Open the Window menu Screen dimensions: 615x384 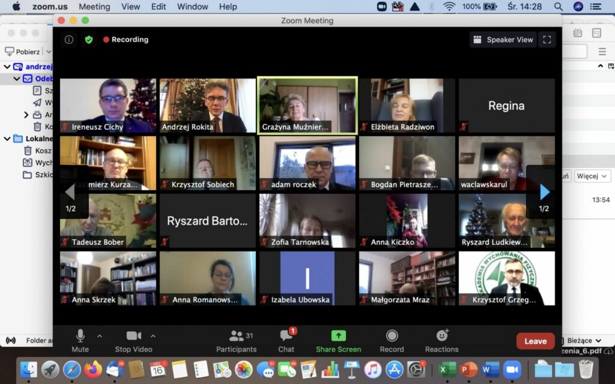192,7
